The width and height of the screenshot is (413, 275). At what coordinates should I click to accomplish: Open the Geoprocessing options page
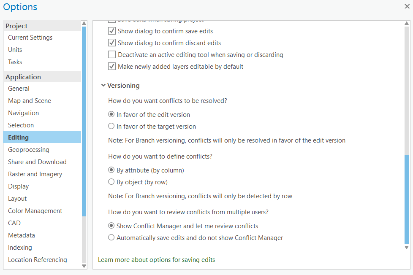[29, 150]
